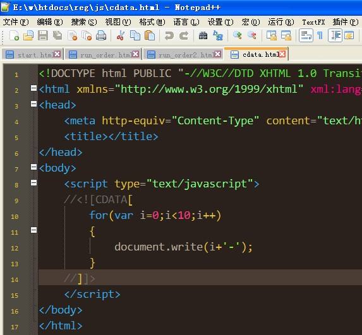Open the 编辑(E) menu
The height and width of the screenshot is (335, 362).
click(x=50, y=22)
